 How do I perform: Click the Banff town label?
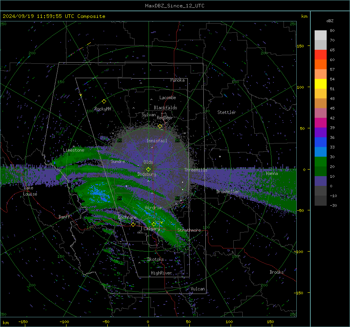click(64, 217)
